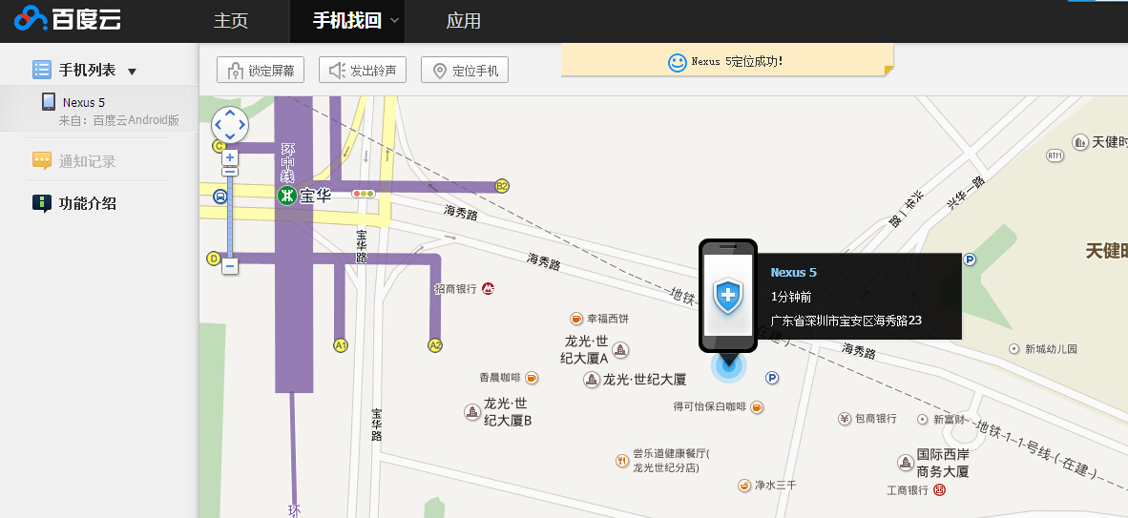This screenshot has width=1128, height=518.
Task: Click the 通知记录 chat bubble icon
Action: 42,160
